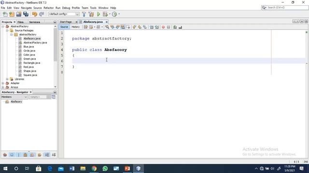Click the Save All disks icon

[26, 14]
